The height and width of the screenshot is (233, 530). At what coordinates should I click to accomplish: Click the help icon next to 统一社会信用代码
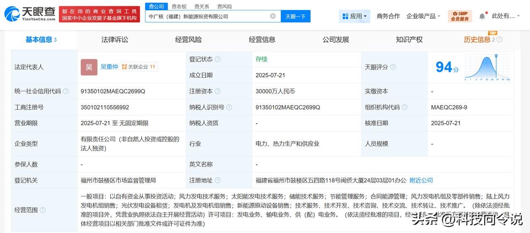[x=66, y=91]
